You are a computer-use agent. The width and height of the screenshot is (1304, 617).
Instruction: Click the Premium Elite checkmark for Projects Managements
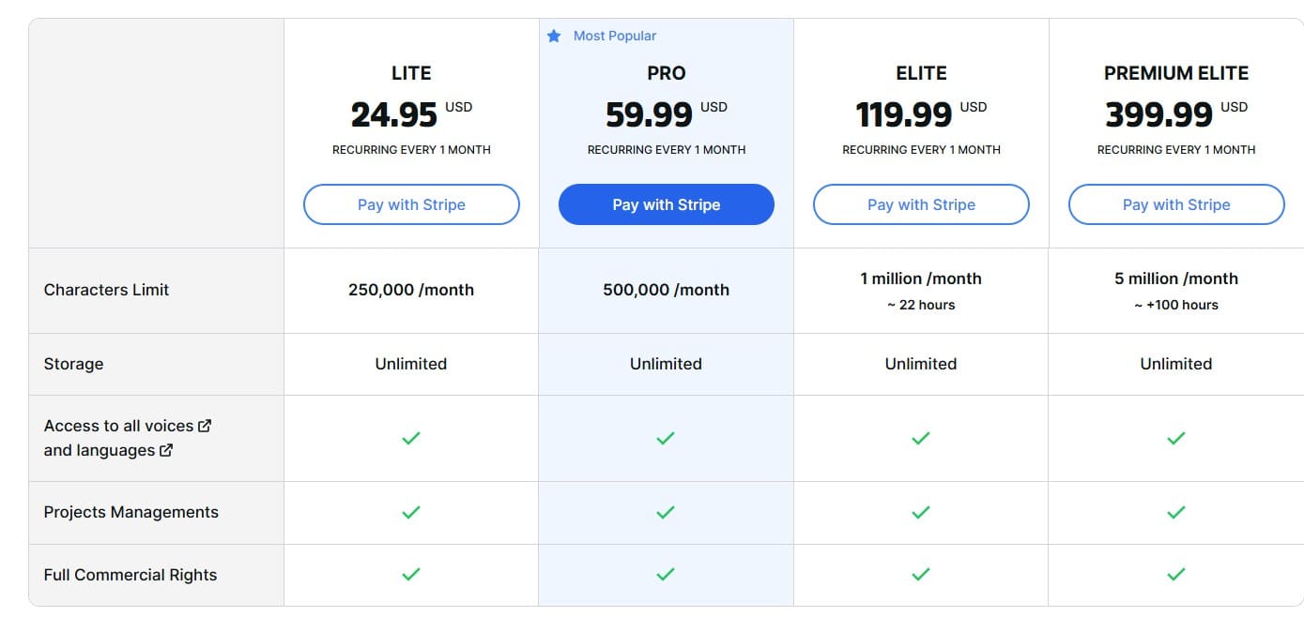tap(1175, 512)
